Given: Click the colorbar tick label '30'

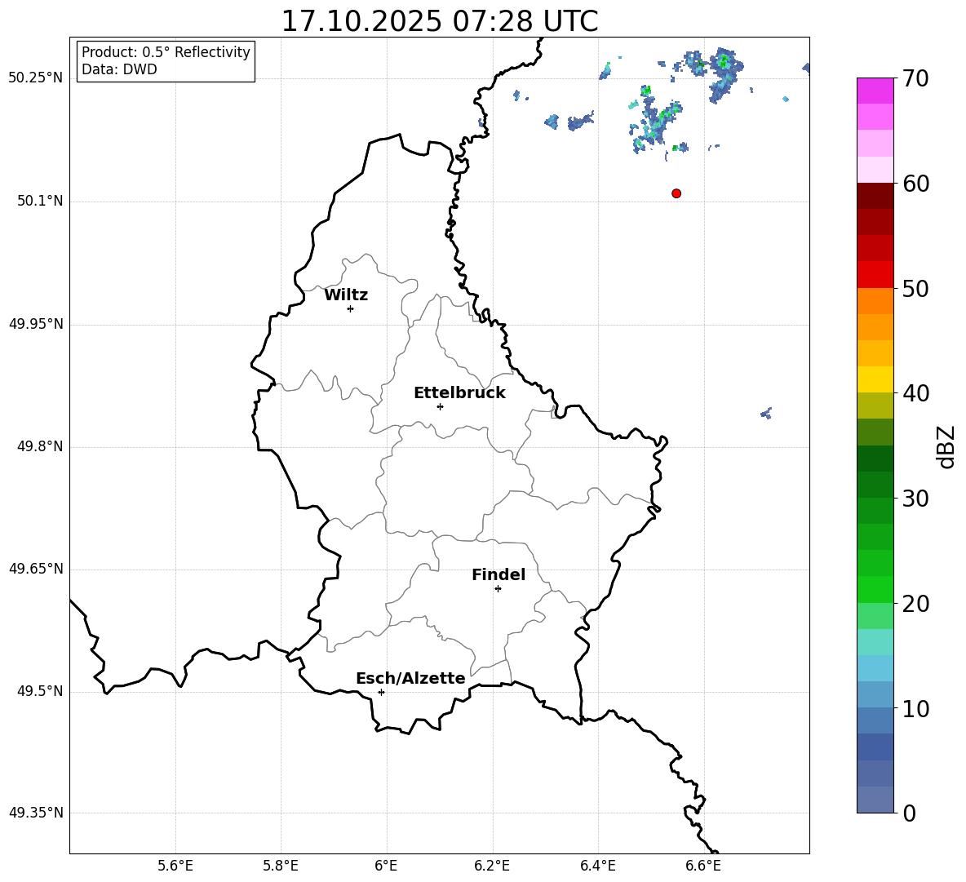Looking at the screenshot, I should (915, 499).
